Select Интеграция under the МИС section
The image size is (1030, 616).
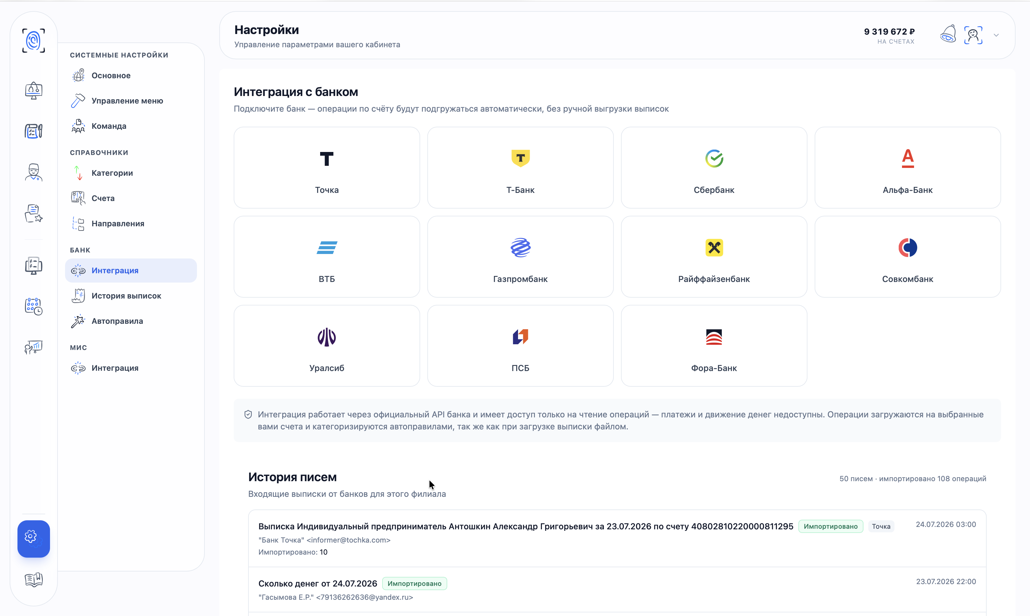click(x=131, y=368)
